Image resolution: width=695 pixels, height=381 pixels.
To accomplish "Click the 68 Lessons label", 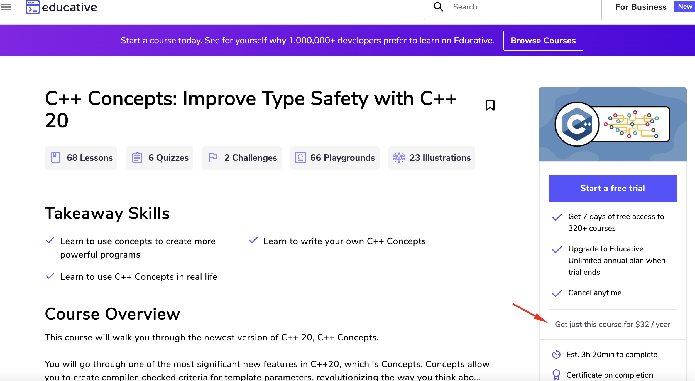I will coord(90,158).
